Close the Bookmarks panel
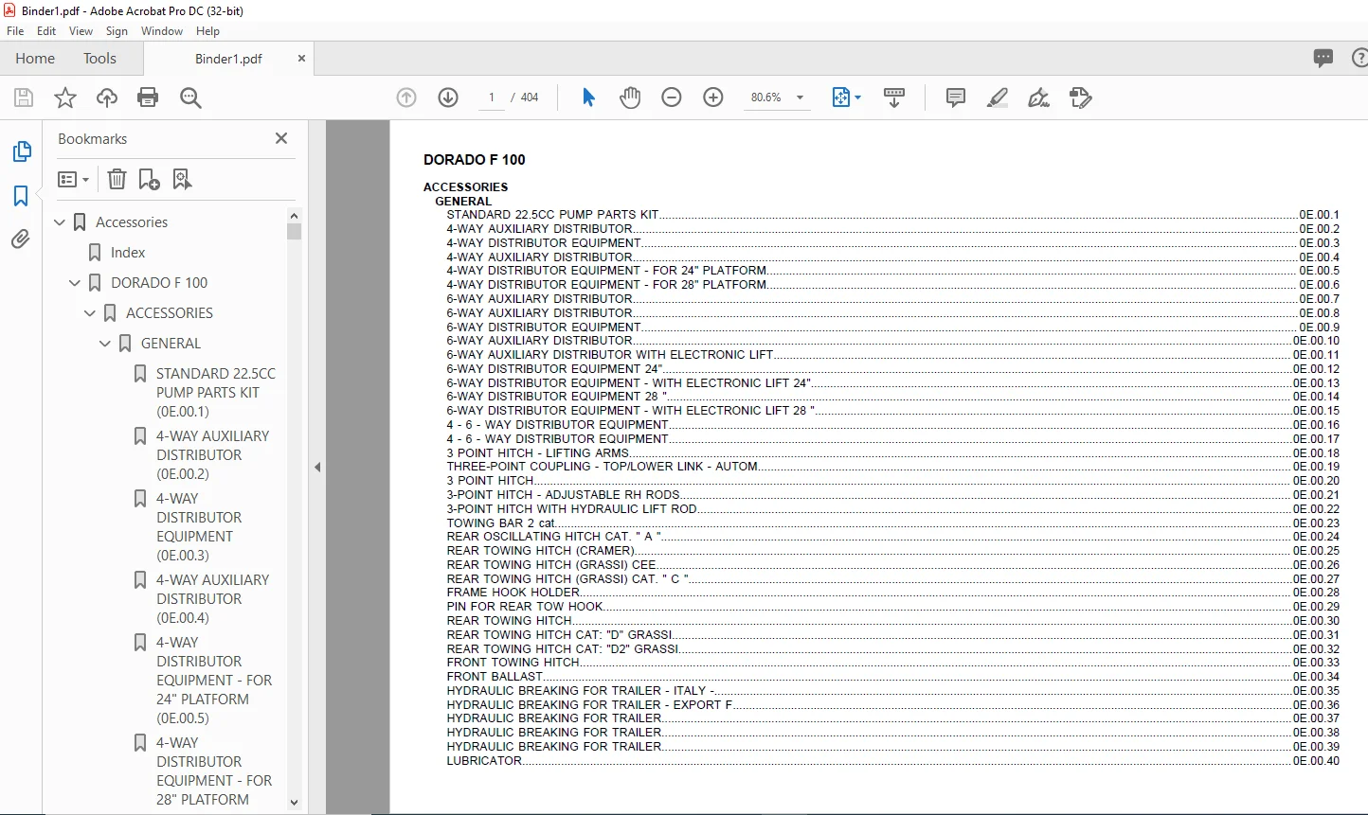This screenshot has height=815, width=1368. pyautogui.click(x=281, y=138)
